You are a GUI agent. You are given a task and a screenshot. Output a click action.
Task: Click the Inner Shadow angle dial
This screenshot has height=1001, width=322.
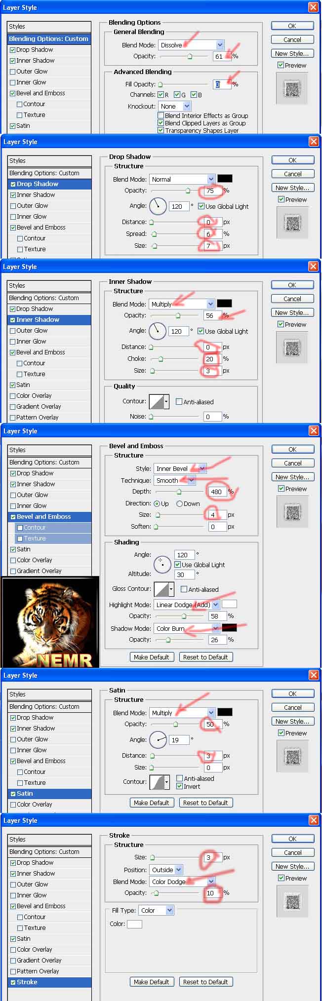tap(158, 331)
